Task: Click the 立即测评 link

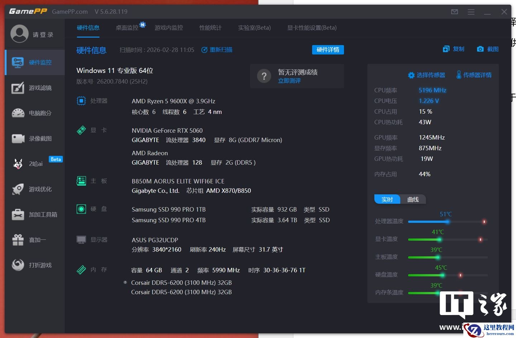Action: point(290,81)
